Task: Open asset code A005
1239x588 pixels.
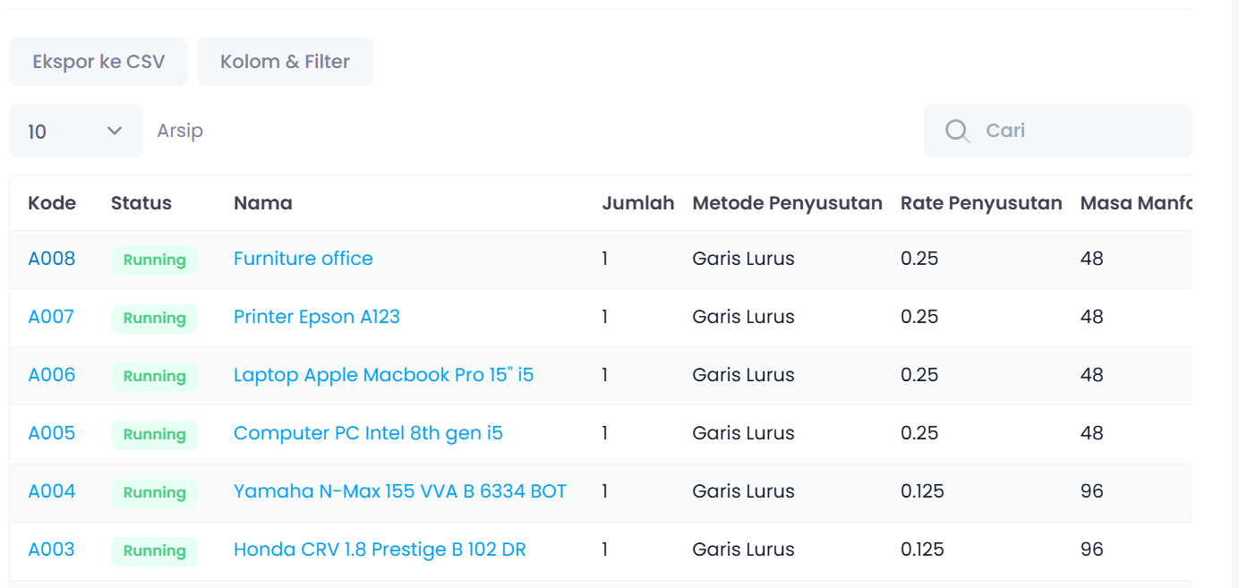Action: (x=51, y=433)
